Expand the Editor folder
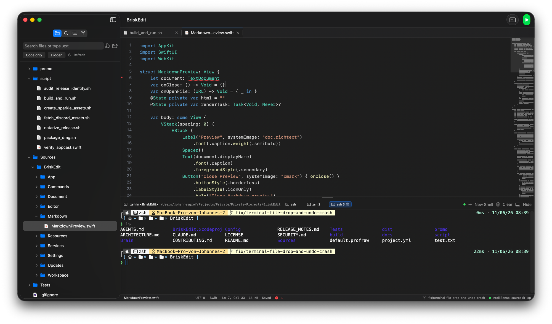The image size is (552, 324). pos(36,206)
